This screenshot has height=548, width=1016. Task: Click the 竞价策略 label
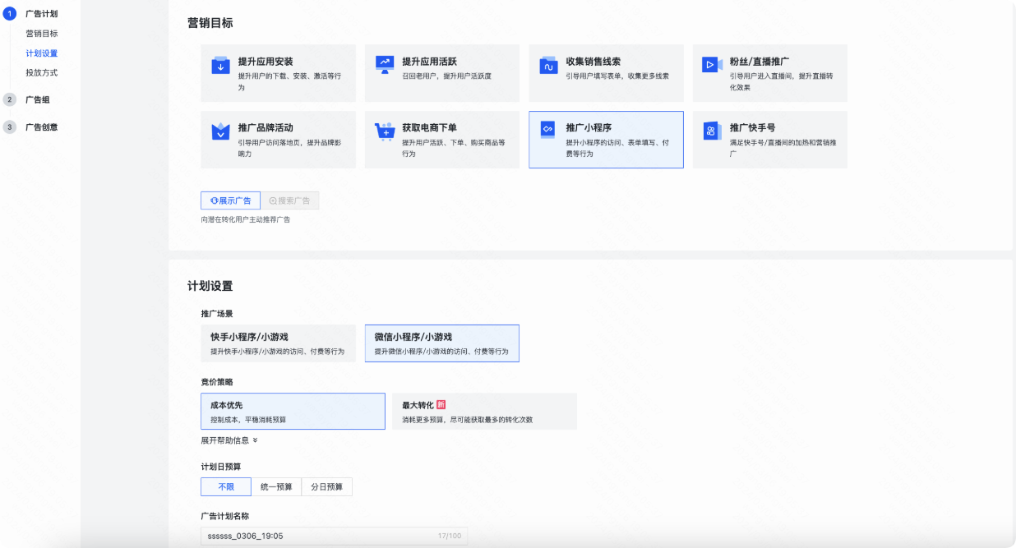pos(217,382)
